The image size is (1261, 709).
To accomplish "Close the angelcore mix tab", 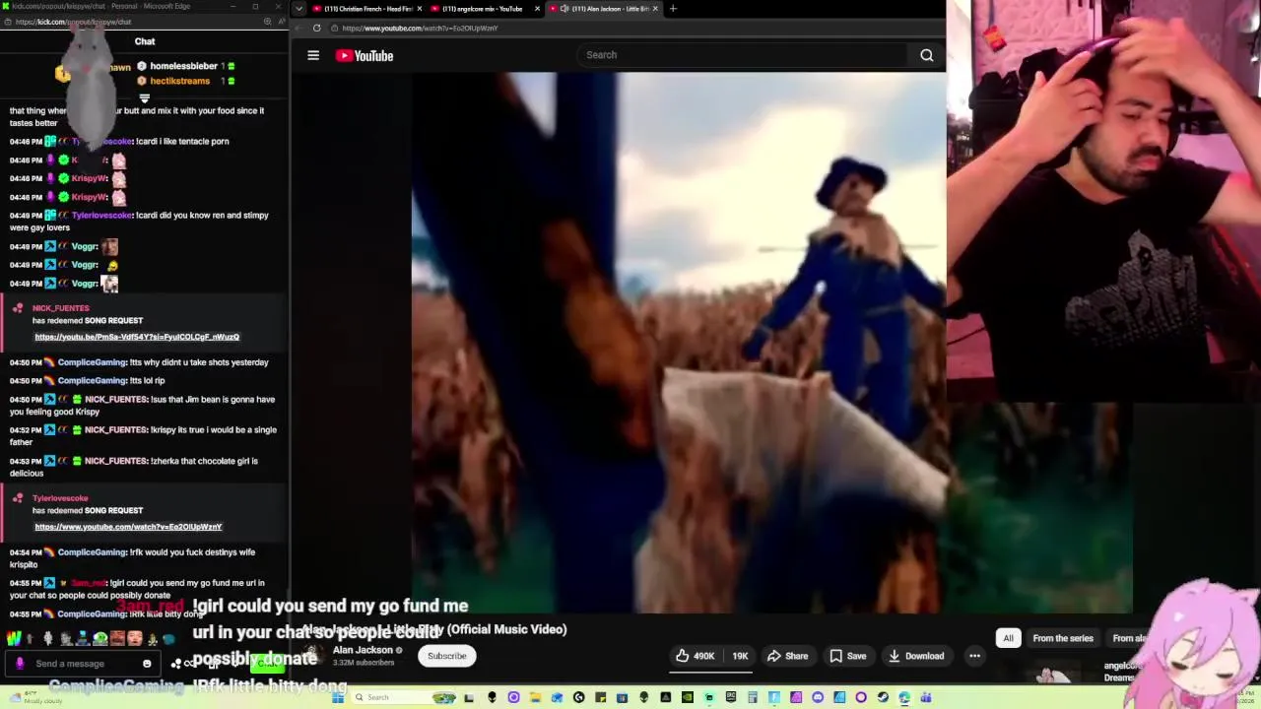I will (537, 9).
